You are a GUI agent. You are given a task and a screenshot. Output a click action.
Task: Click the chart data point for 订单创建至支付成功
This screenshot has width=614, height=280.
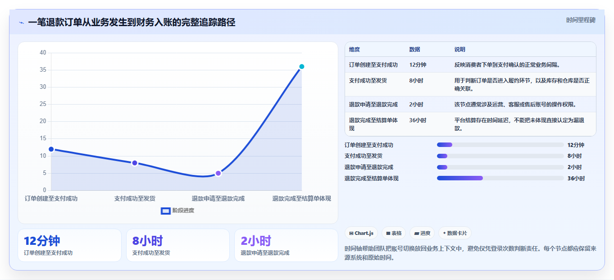[51, 149]
